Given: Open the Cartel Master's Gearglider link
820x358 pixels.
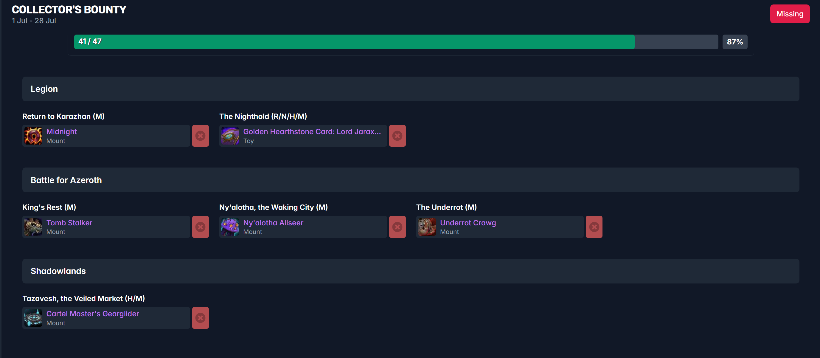Looking at the screenshot, I should [x=93, y=314].
